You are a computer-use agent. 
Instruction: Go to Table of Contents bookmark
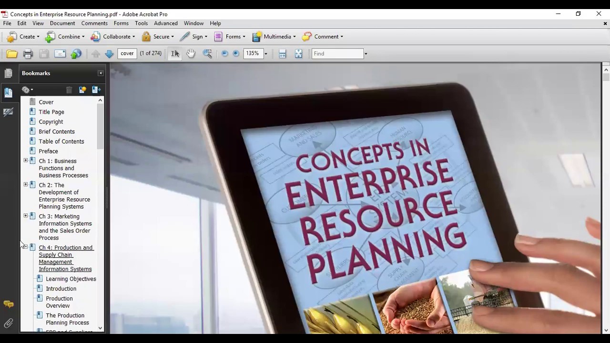61,141
